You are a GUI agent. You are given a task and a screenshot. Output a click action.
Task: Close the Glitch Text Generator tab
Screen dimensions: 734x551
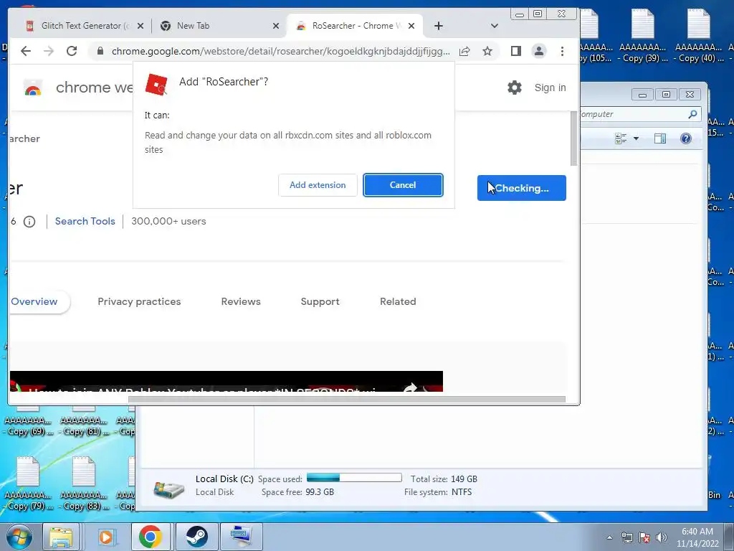coord(140,27)
